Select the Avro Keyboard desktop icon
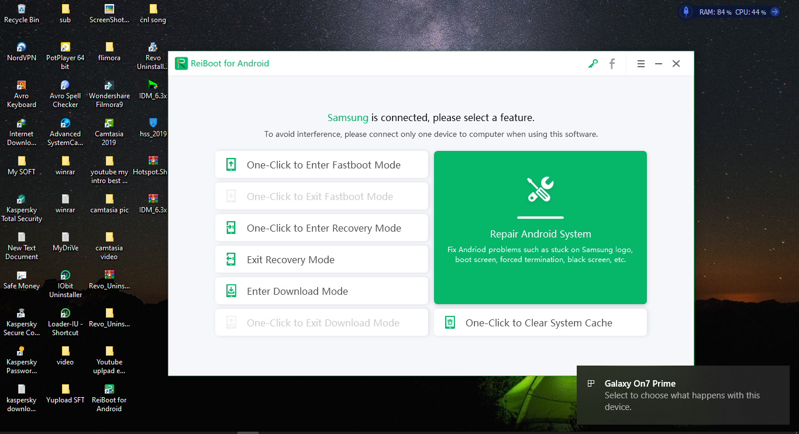 click(22, 94)
